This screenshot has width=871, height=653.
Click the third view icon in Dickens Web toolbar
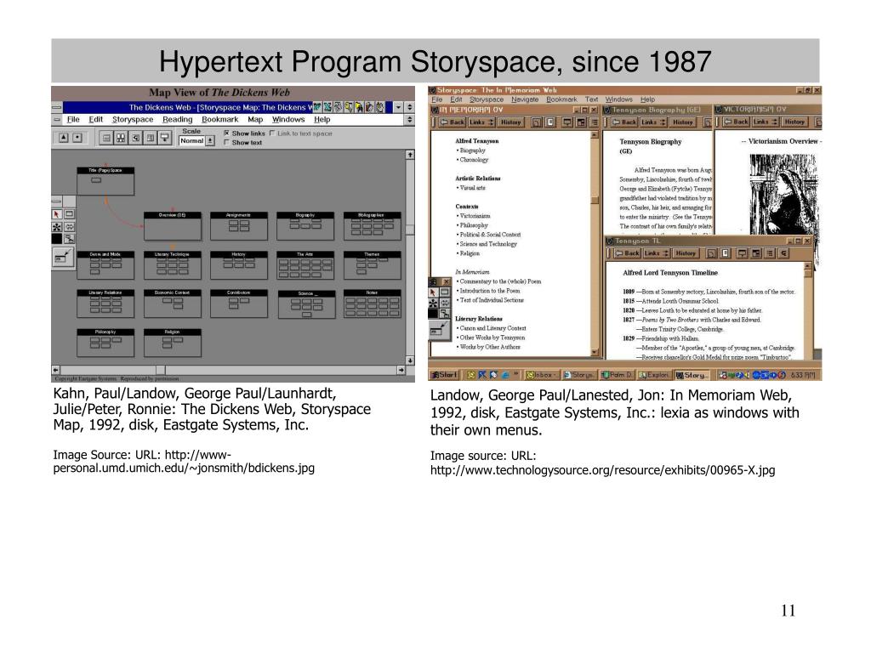coord(135,138)
